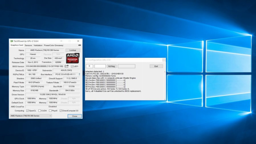The height and width of the screenshot is (144, 256).
Task: Click the GPU-Z title bar app icon
Action: click(x=12, y=41)
